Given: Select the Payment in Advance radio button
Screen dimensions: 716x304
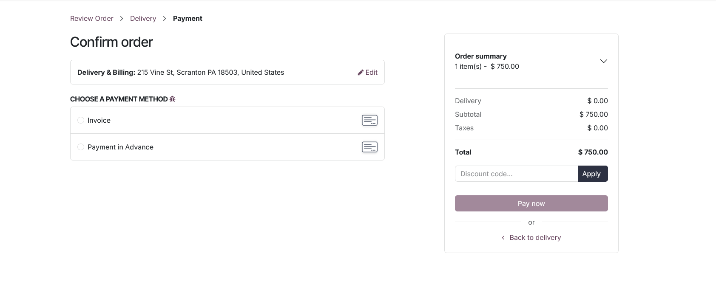Looking at the screenshot, I should (81, 147).
